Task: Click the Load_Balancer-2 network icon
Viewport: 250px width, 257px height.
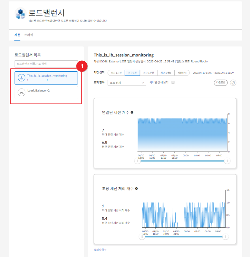Action: coord(21,92)
